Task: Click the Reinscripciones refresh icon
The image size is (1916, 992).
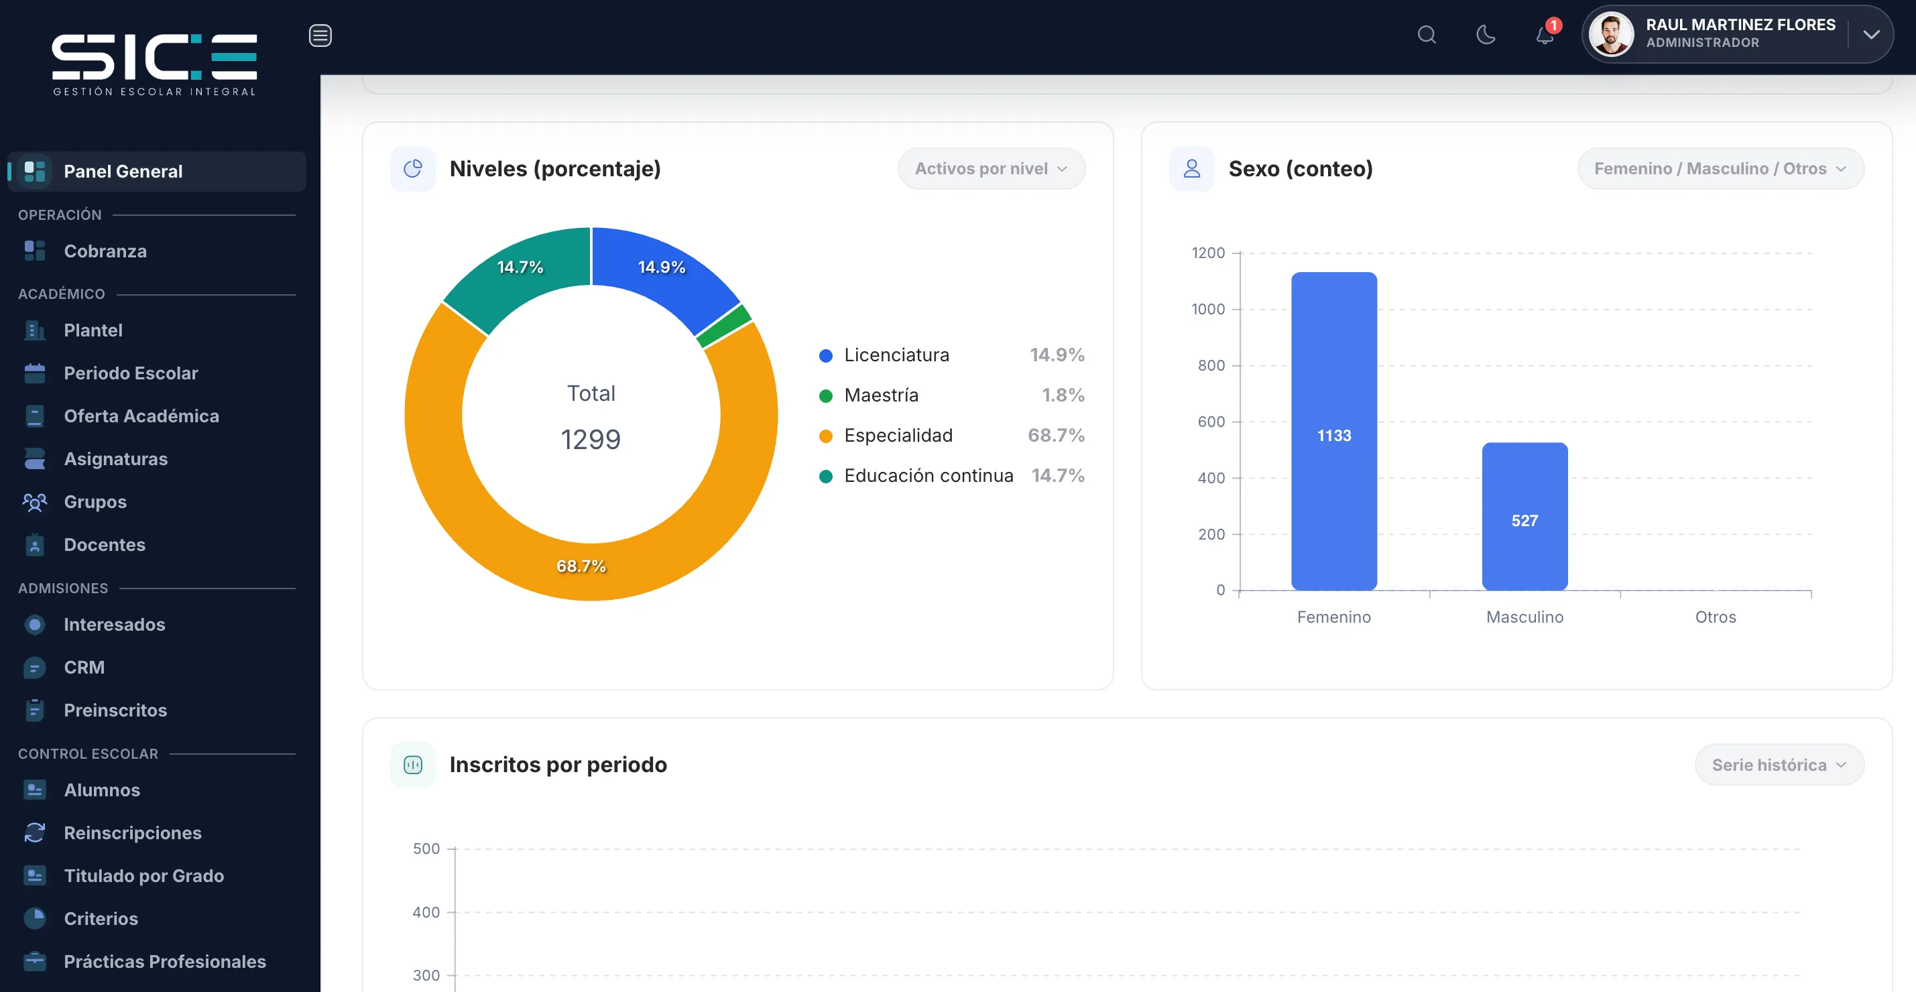Action: click(34, 833)
